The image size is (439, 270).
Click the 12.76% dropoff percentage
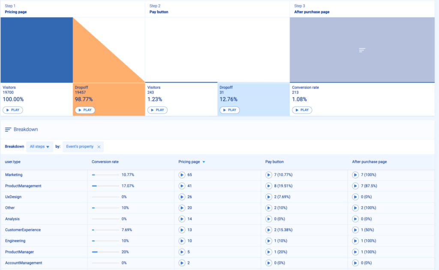coord(229,99)
